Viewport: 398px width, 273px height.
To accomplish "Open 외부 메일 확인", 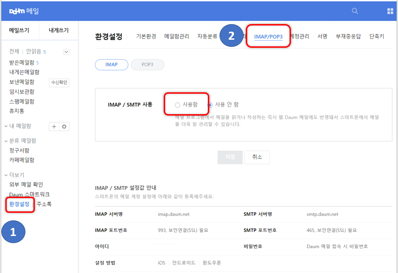I will pos(26,184).
